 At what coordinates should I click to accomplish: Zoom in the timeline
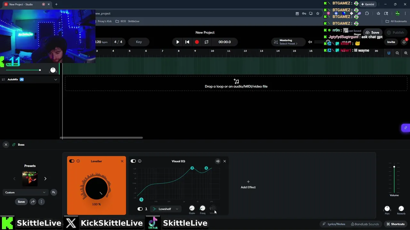[406, 53]
